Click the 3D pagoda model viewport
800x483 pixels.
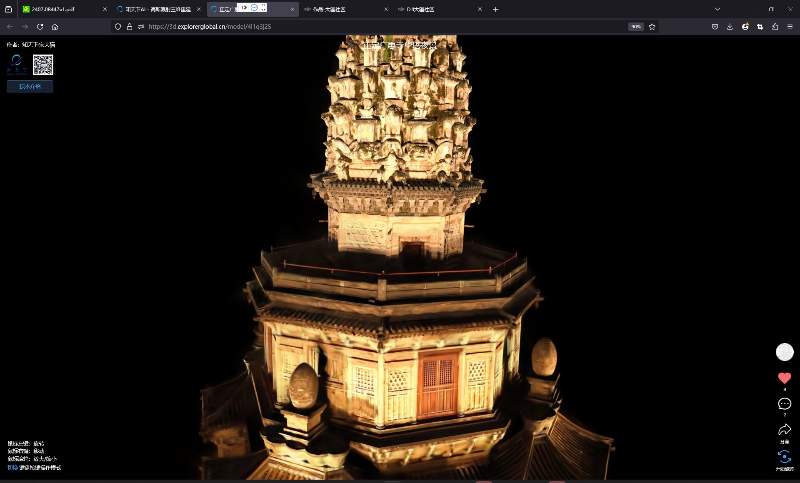point(400,258)
